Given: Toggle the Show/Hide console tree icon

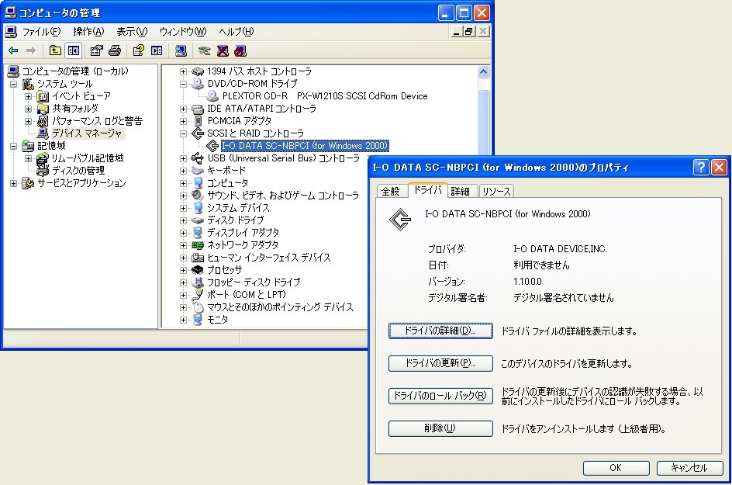Looking at the screenshot, I should (74, 50).
